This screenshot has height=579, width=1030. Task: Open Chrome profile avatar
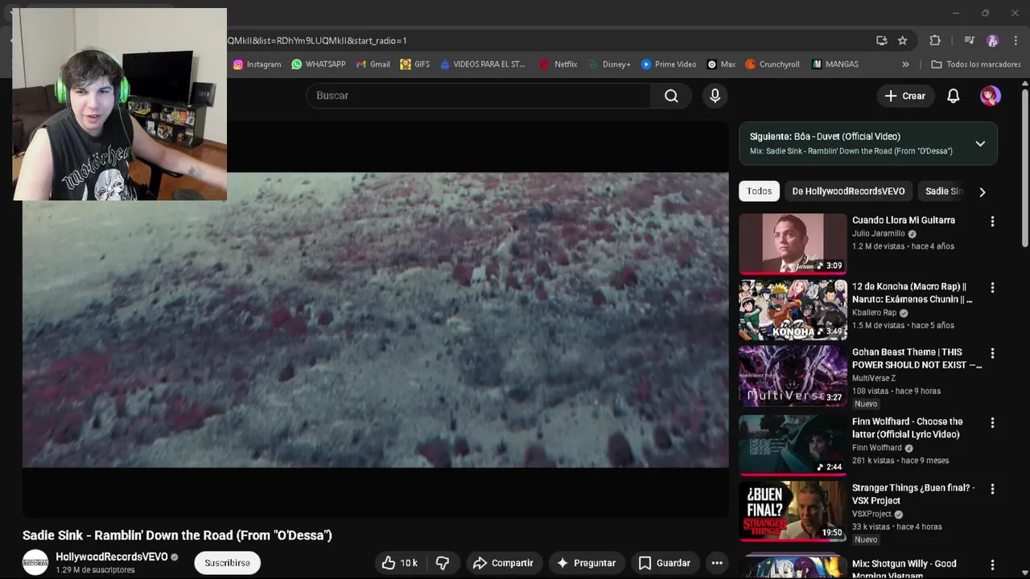[x=992, y=40]
